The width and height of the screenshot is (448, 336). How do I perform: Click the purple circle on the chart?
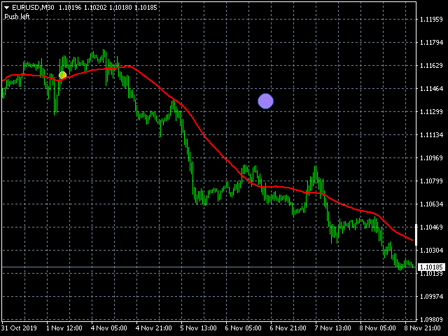pos(265,101)
